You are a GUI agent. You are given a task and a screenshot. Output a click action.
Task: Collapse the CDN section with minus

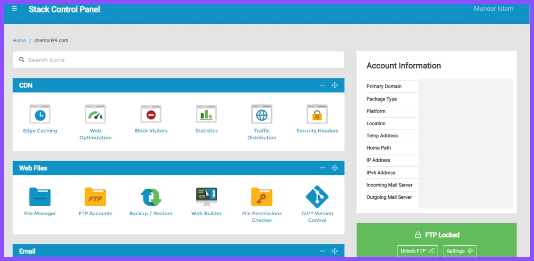[x=322, y=85]
